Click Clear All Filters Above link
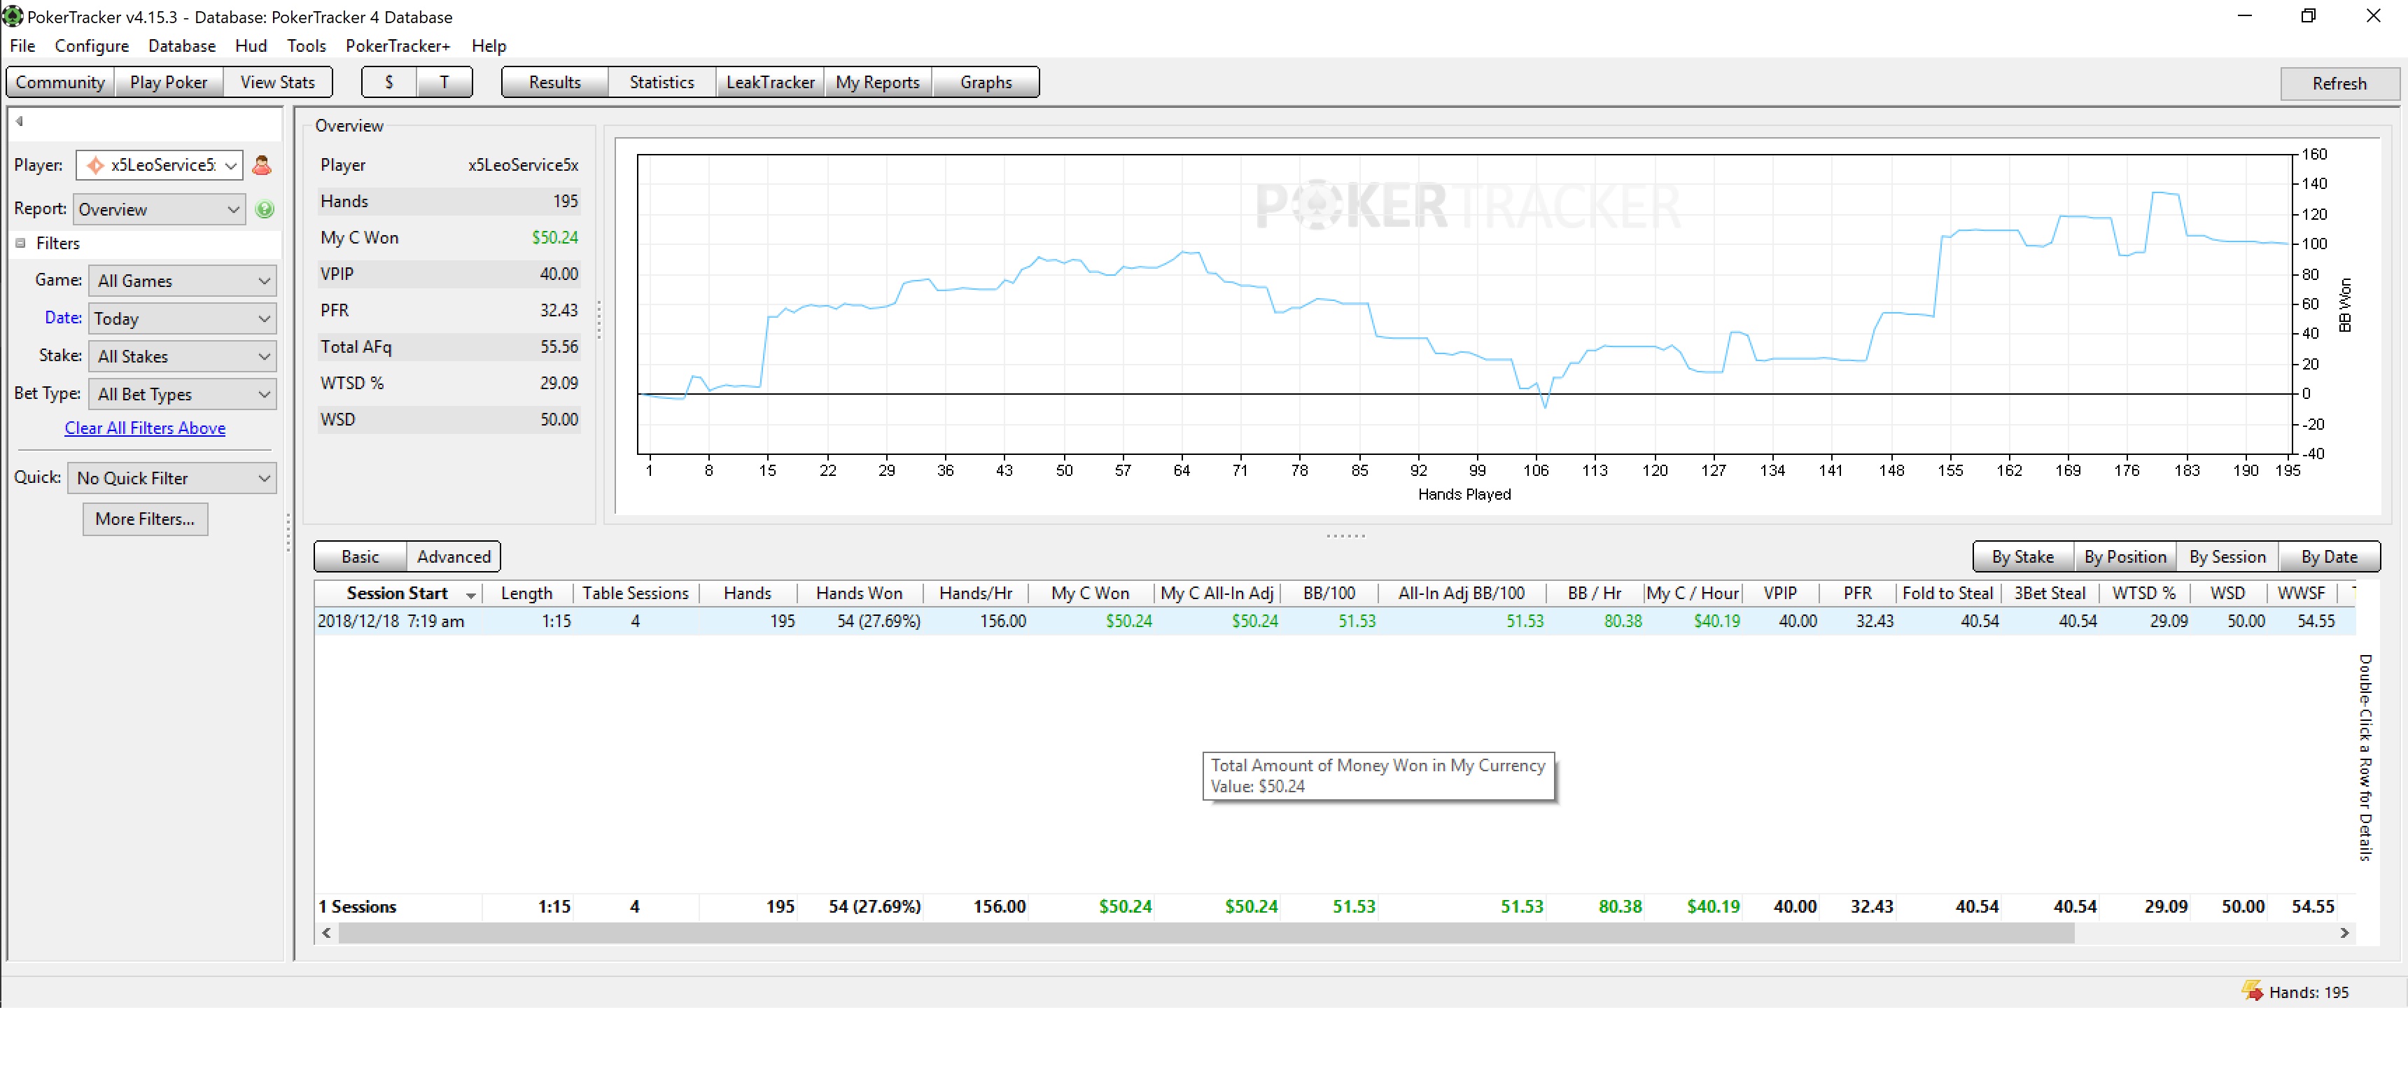Image resolution: width=2408 pixels, height=1089 pixels. pos(145,428)
